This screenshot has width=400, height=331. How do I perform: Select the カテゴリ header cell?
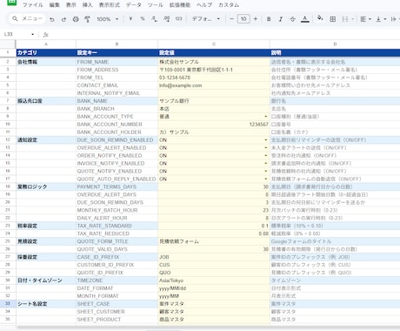(x=46, y=53)
